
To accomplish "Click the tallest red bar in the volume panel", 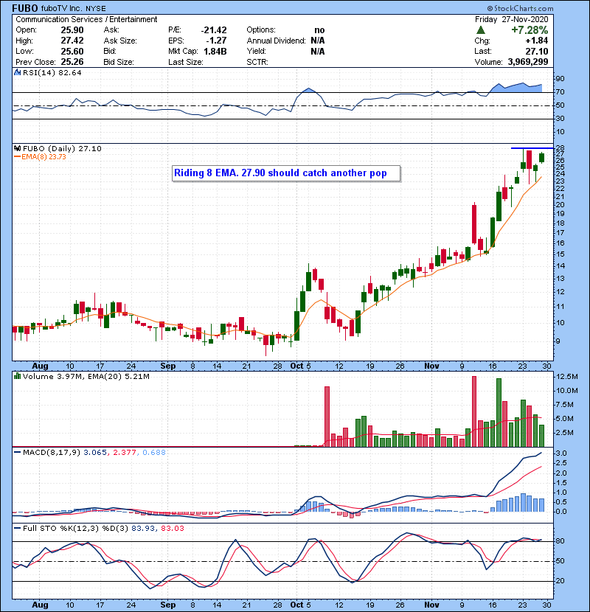I will click(x=474, y=411).
